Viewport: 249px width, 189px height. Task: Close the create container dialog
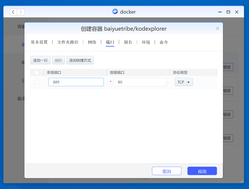point(217,28)
